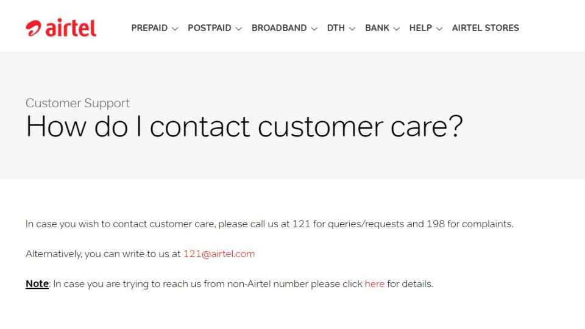Image resolution: width=585 pixels, height=329 pixels.
Task: Go to Airtel Stores
Action: pyautogui.click(x=486, y=28)
